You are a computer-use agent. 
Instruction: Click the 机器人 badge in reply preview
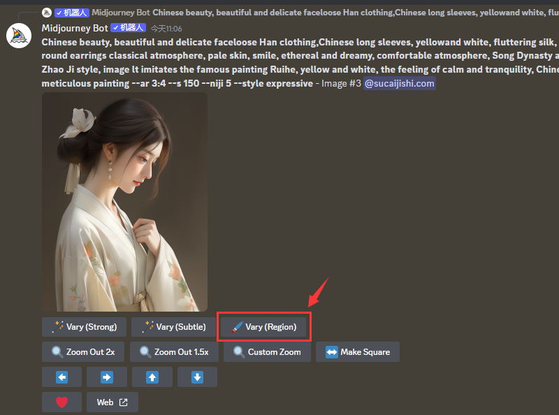(72, 13)
